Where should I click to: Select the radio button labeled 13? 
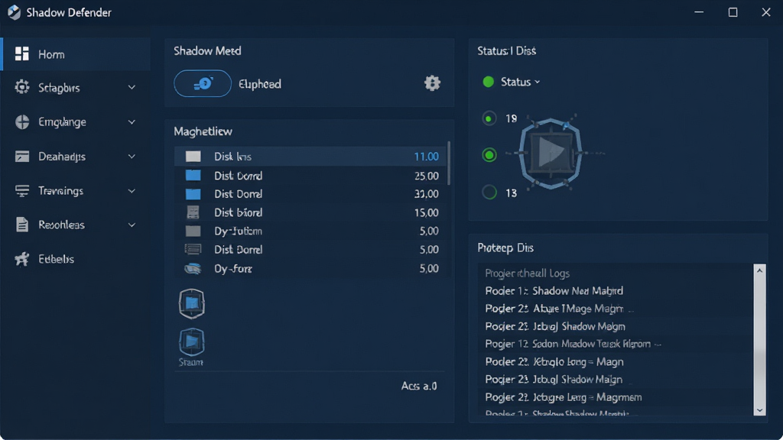click(x=489, y=192)
